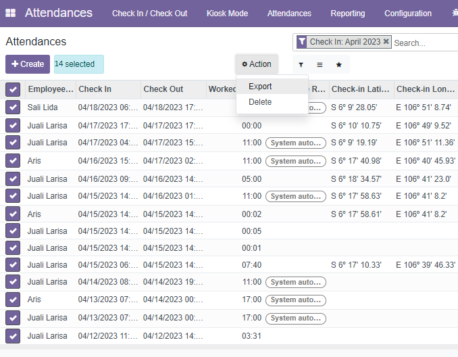Screen dimensions: 458x357
Task: Uncheck Juali Larisa 04/17/2023 04: row checkbox
Action: click(x=13, y=143)
